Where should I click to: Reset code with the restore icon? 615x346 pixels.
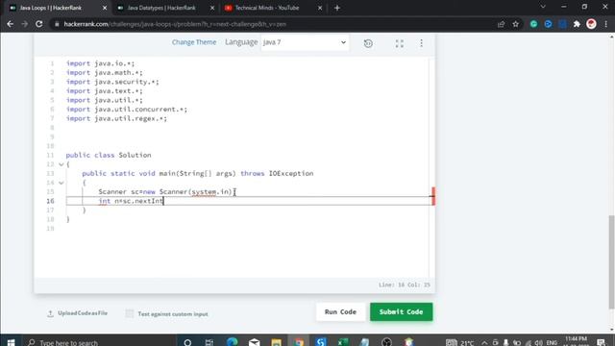(x=368, y=43)
